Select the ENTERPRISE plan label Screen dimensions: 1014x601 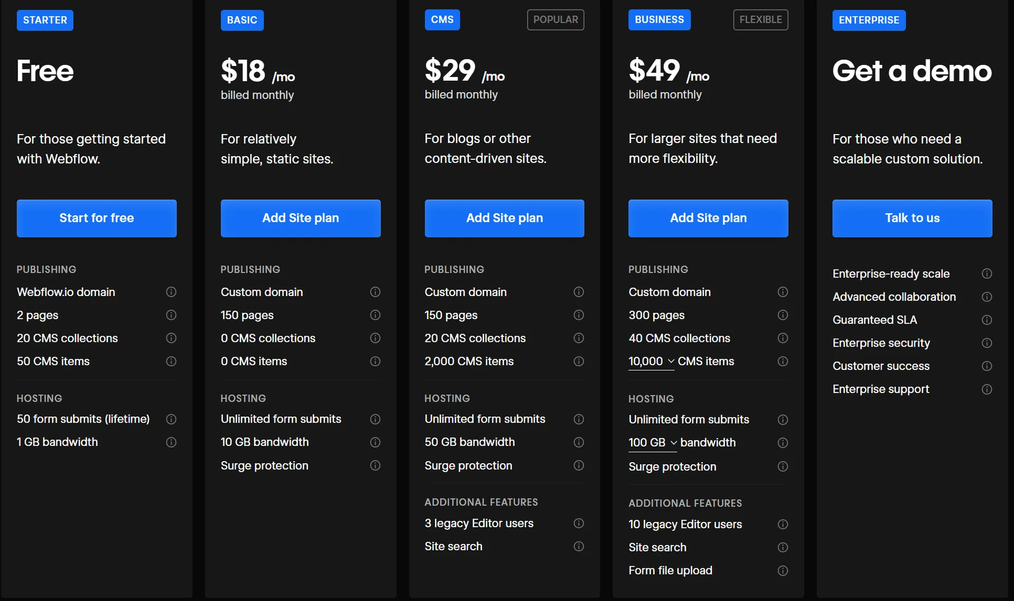869,20
